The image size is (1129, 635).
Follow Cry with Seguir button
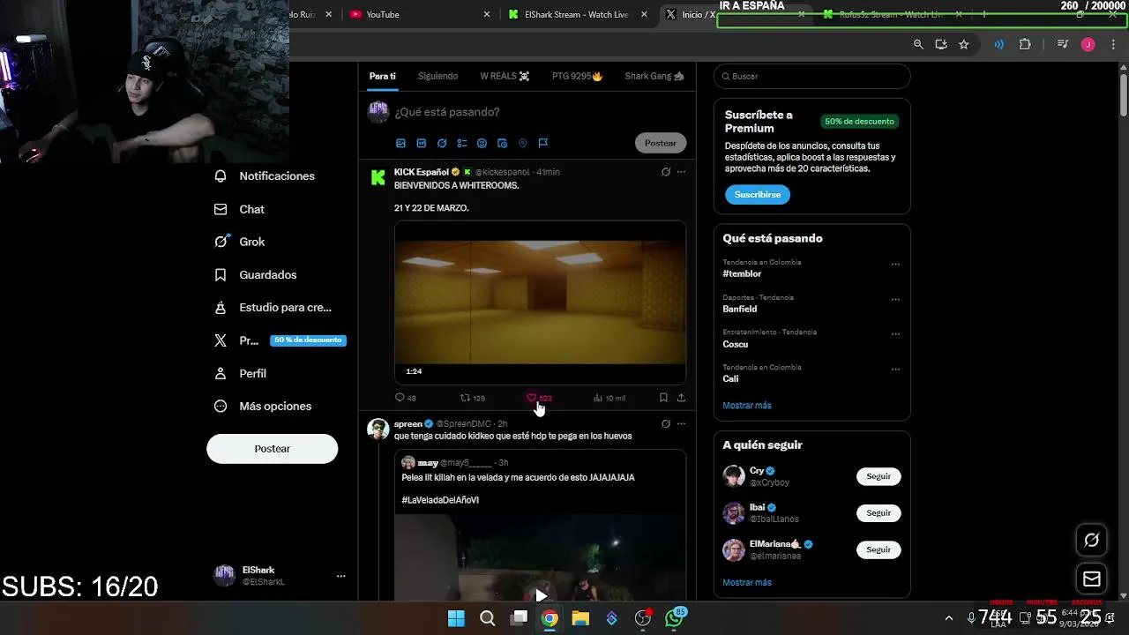point(879,476)
